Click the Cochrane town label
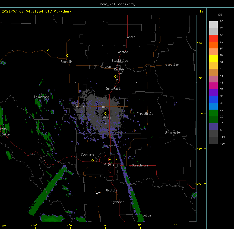The width and height of the screenshot is (234, 229). click(87, 154)
